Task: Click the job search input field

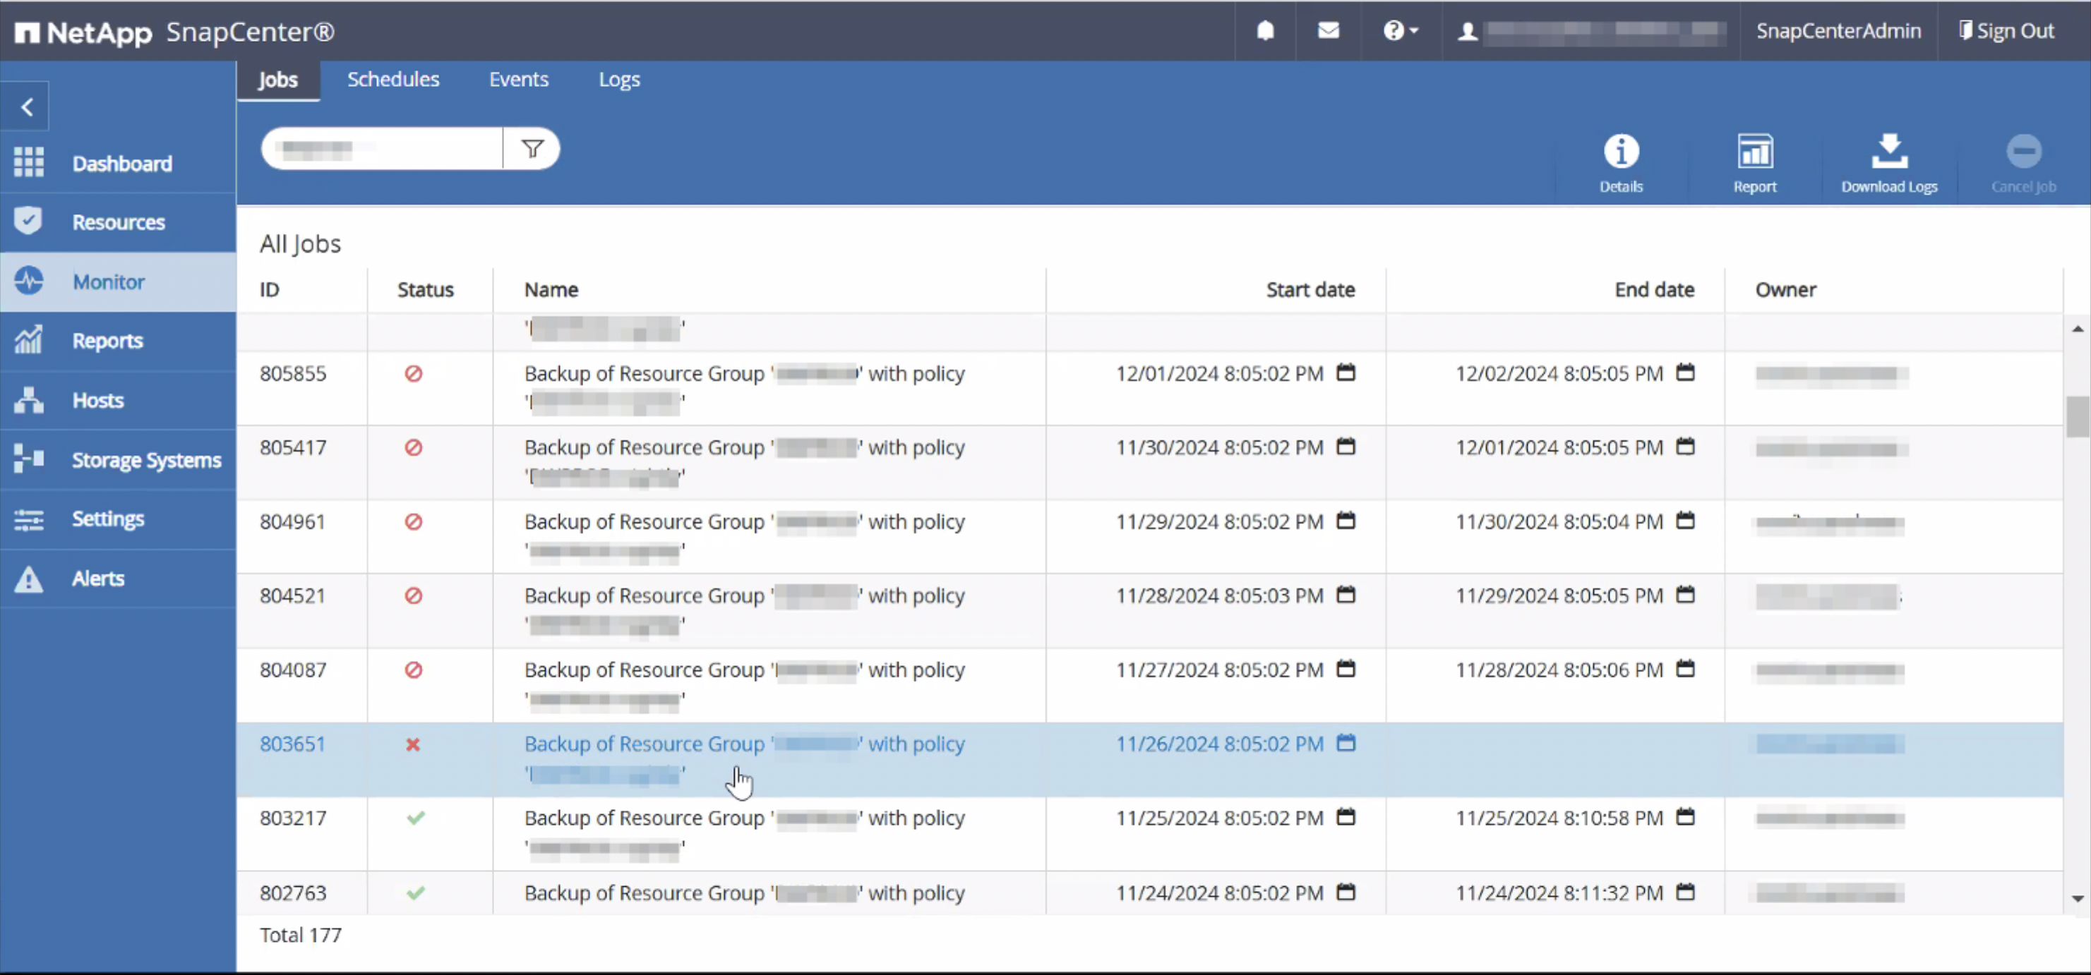Action: pyautogui.click(x=381, y=148)
